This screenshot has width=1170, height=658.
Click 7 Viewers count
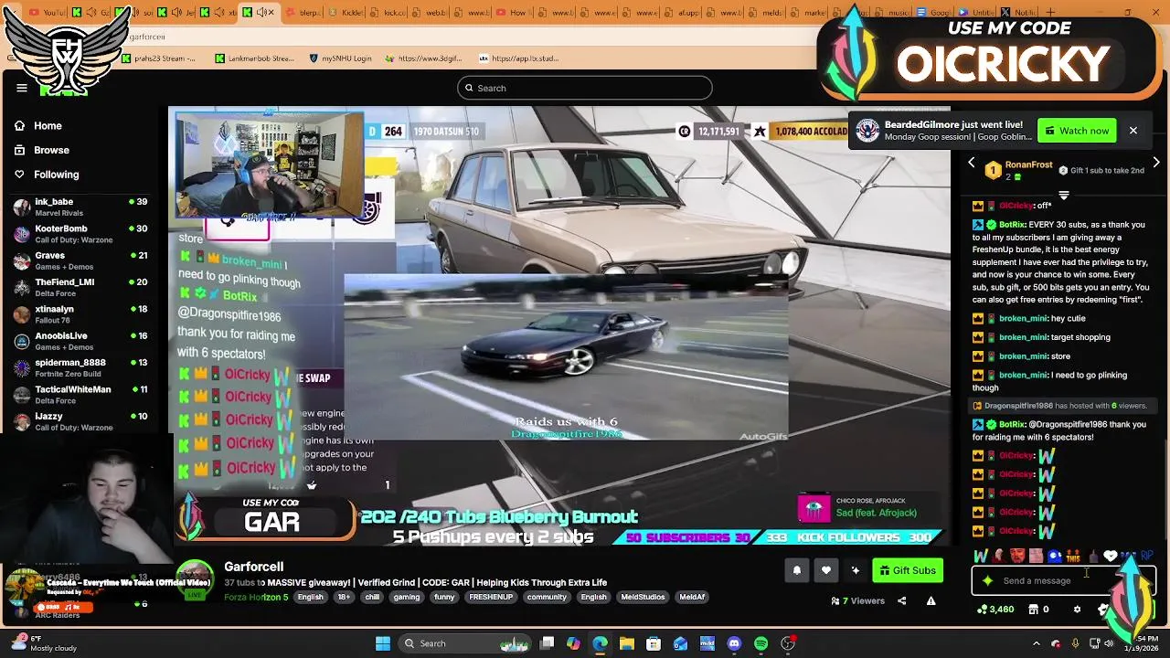click(857, 600)
